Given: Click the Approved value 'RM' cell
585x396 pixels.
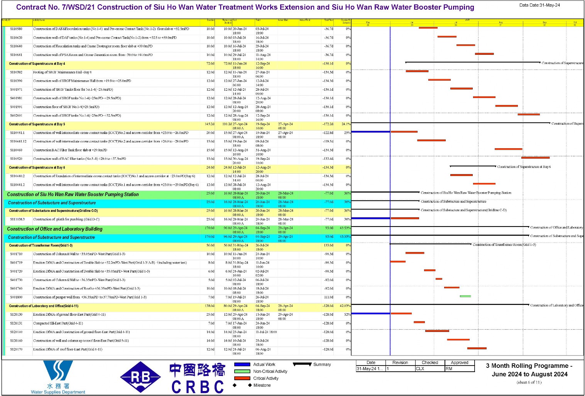Looking at the screenshot, I should point(460,369).
